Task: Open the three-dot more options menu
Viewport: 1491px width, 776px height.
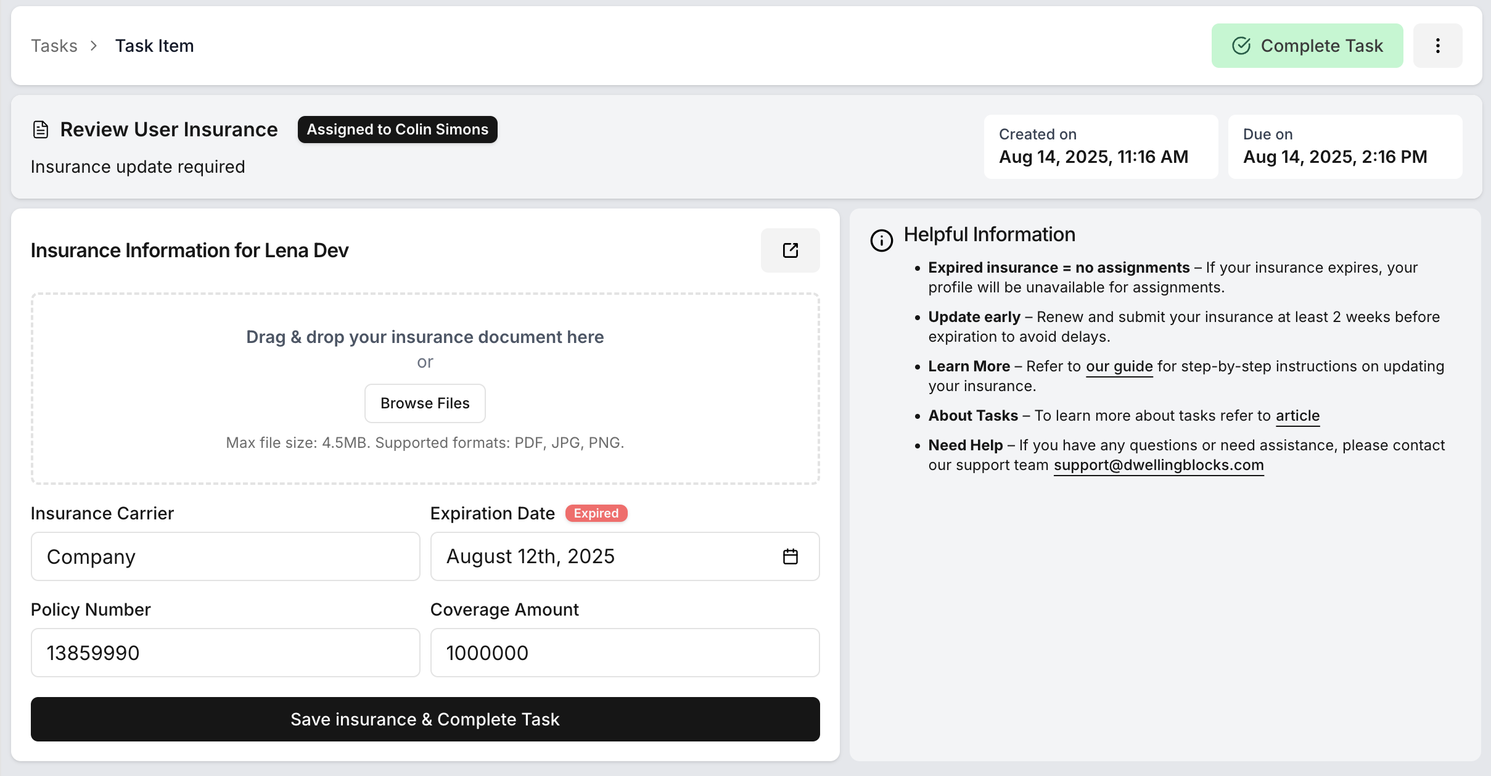Action: (1437, 46)
